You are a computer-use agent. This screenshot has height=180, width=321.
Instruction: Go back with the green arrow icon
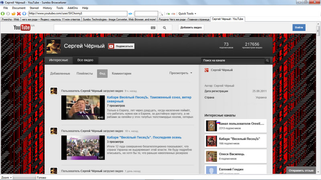(x=3, y=14)
